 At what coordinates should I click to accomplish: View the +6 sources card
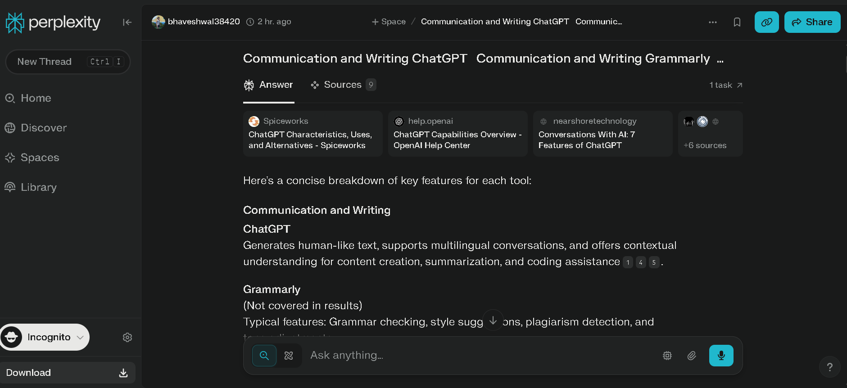tap(711, 134)
